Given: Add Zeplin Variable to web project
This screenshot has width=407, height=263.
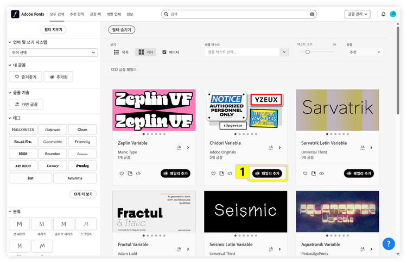Looking at the screenshot, I should (130, 174).
